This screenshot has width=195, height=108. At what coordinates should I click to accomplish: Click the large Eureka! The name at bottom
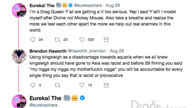tap(45, 98)
